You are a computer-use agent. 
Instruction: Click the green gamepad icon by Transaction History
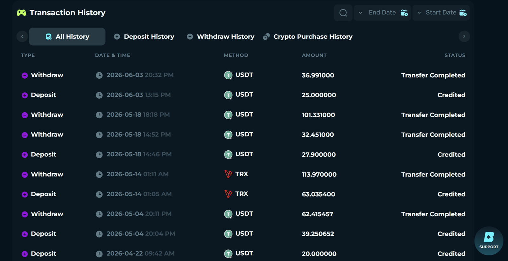click(x=21, y=13)
